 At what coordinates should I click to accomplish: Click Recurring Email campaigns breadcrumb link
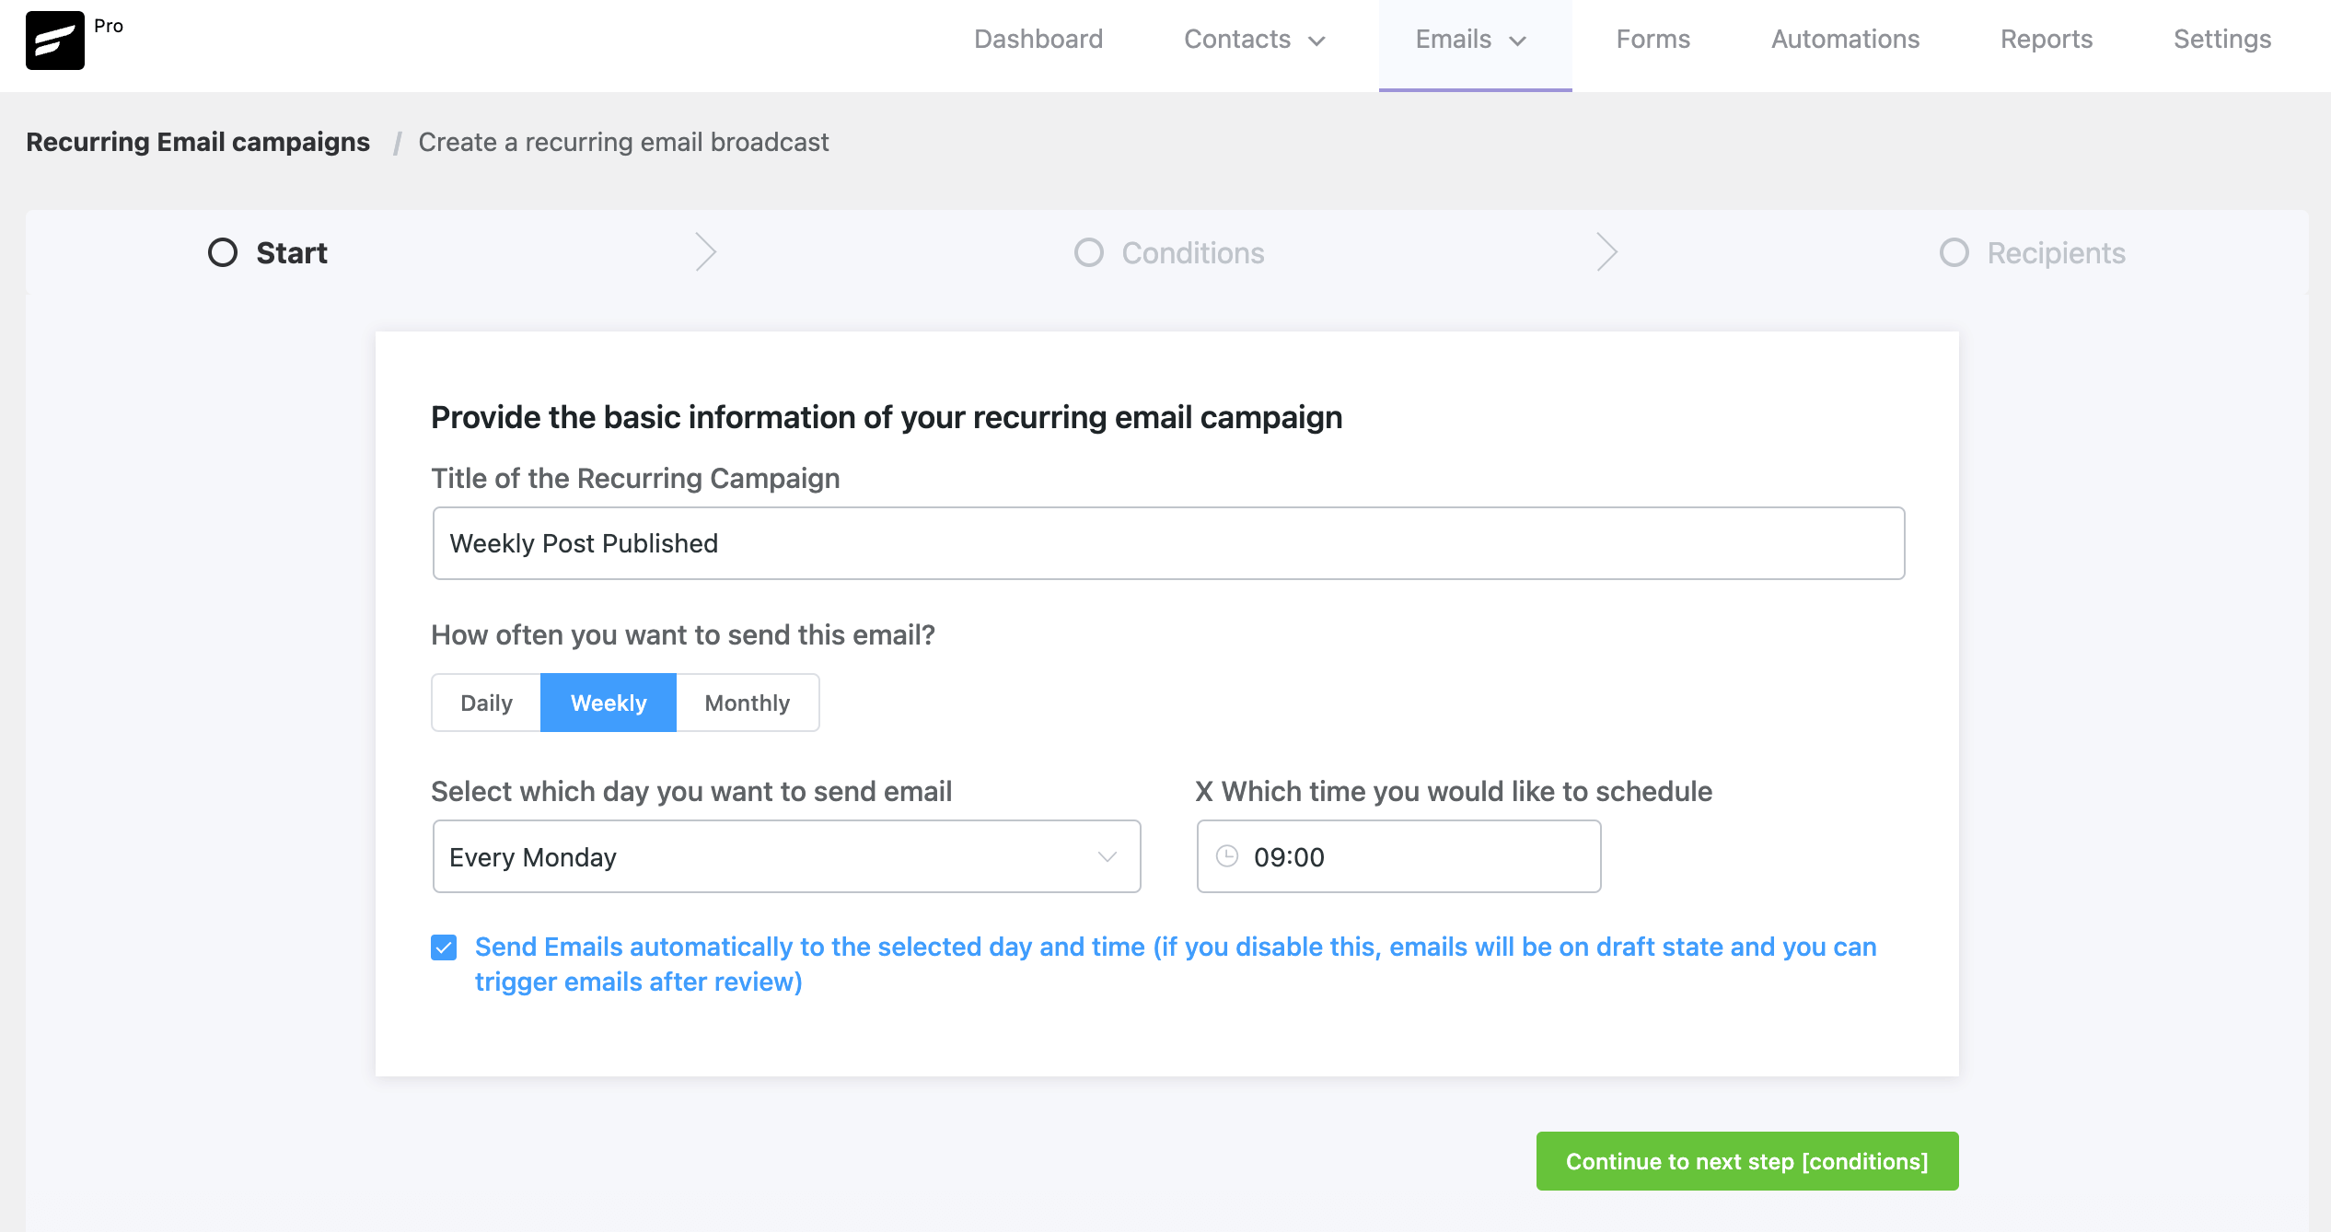(x=197, y=140)
